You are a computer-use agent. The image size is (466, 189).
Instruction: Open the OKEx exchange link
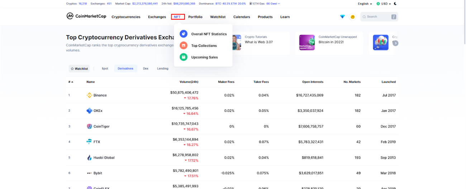pos(98,111)
